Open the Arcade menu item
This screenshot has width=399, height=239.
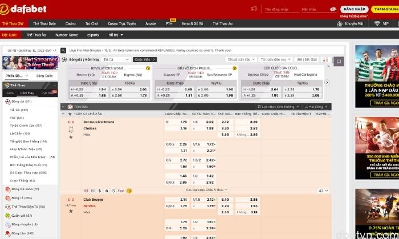150,24
